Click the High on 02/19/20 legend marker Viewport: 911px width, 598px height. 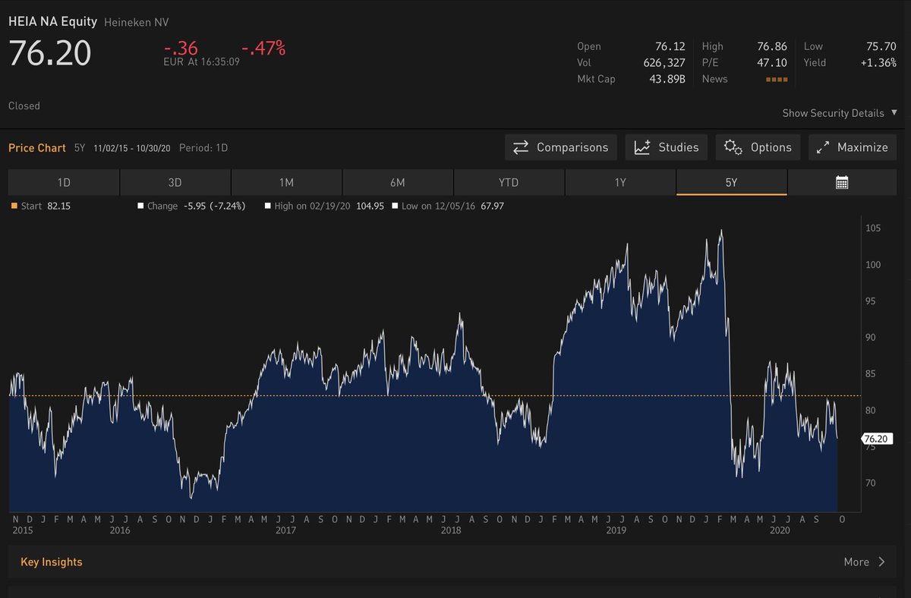point(268,206)
